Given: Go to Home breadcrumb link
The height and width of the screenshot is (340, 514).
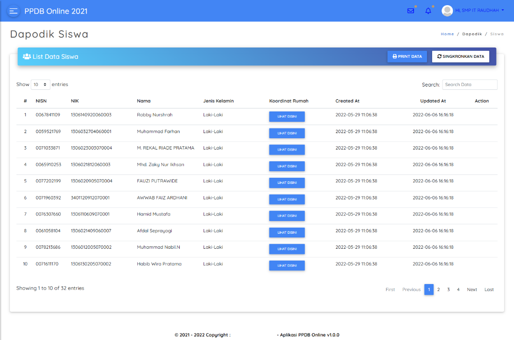Looking at the screenshot, I should tap(447, 34).
